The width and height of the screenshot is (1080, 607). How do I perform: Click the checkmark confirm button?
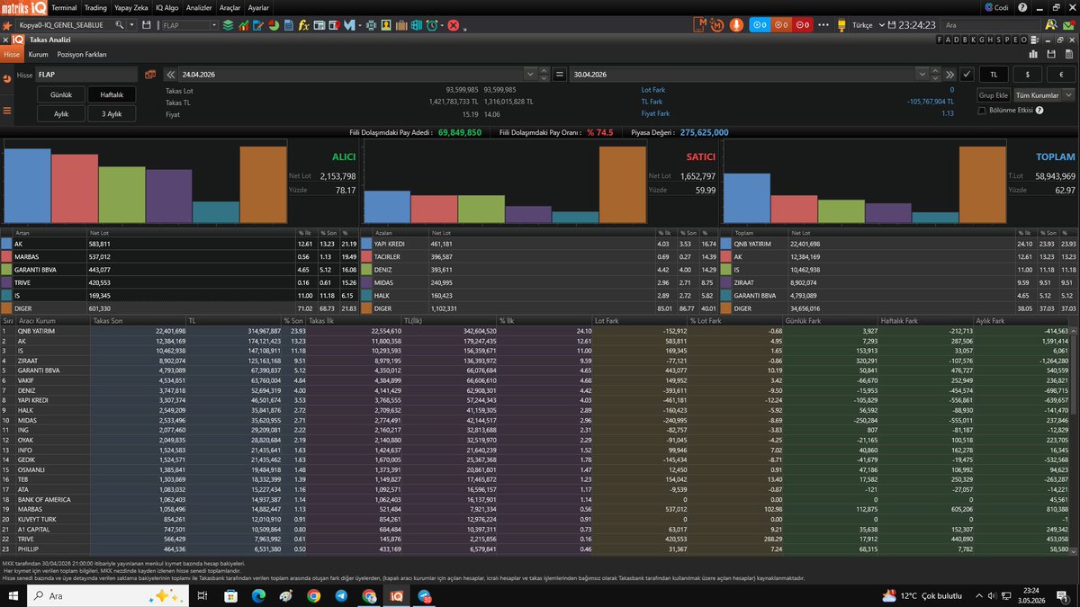coord(967,75)
